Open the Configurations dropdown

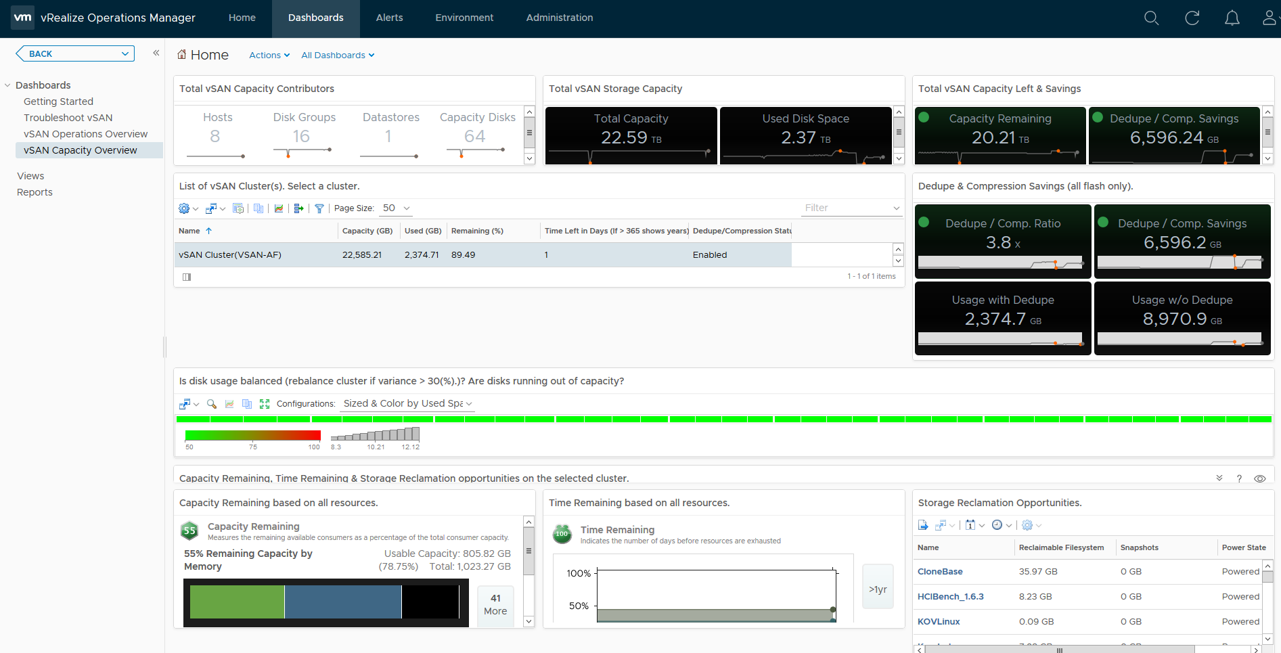407,404
